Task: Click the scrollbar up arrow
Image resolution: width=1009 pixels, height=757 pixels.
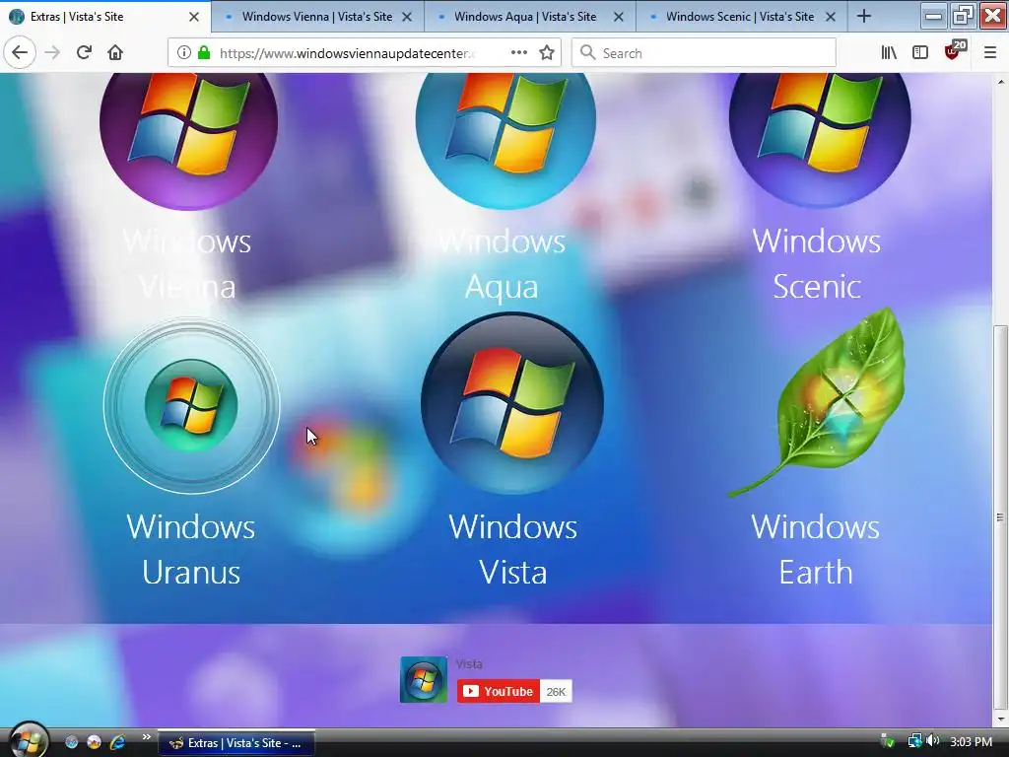Action: [1000, 81]
